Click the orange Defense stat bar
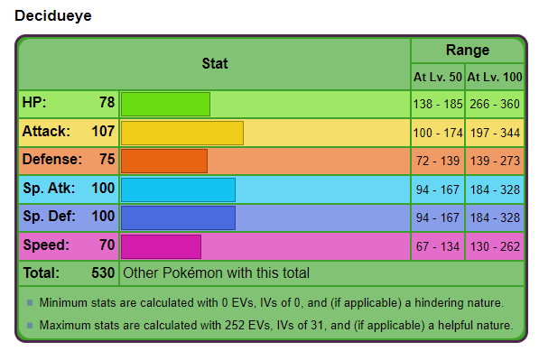 click(x=164, y=161)
